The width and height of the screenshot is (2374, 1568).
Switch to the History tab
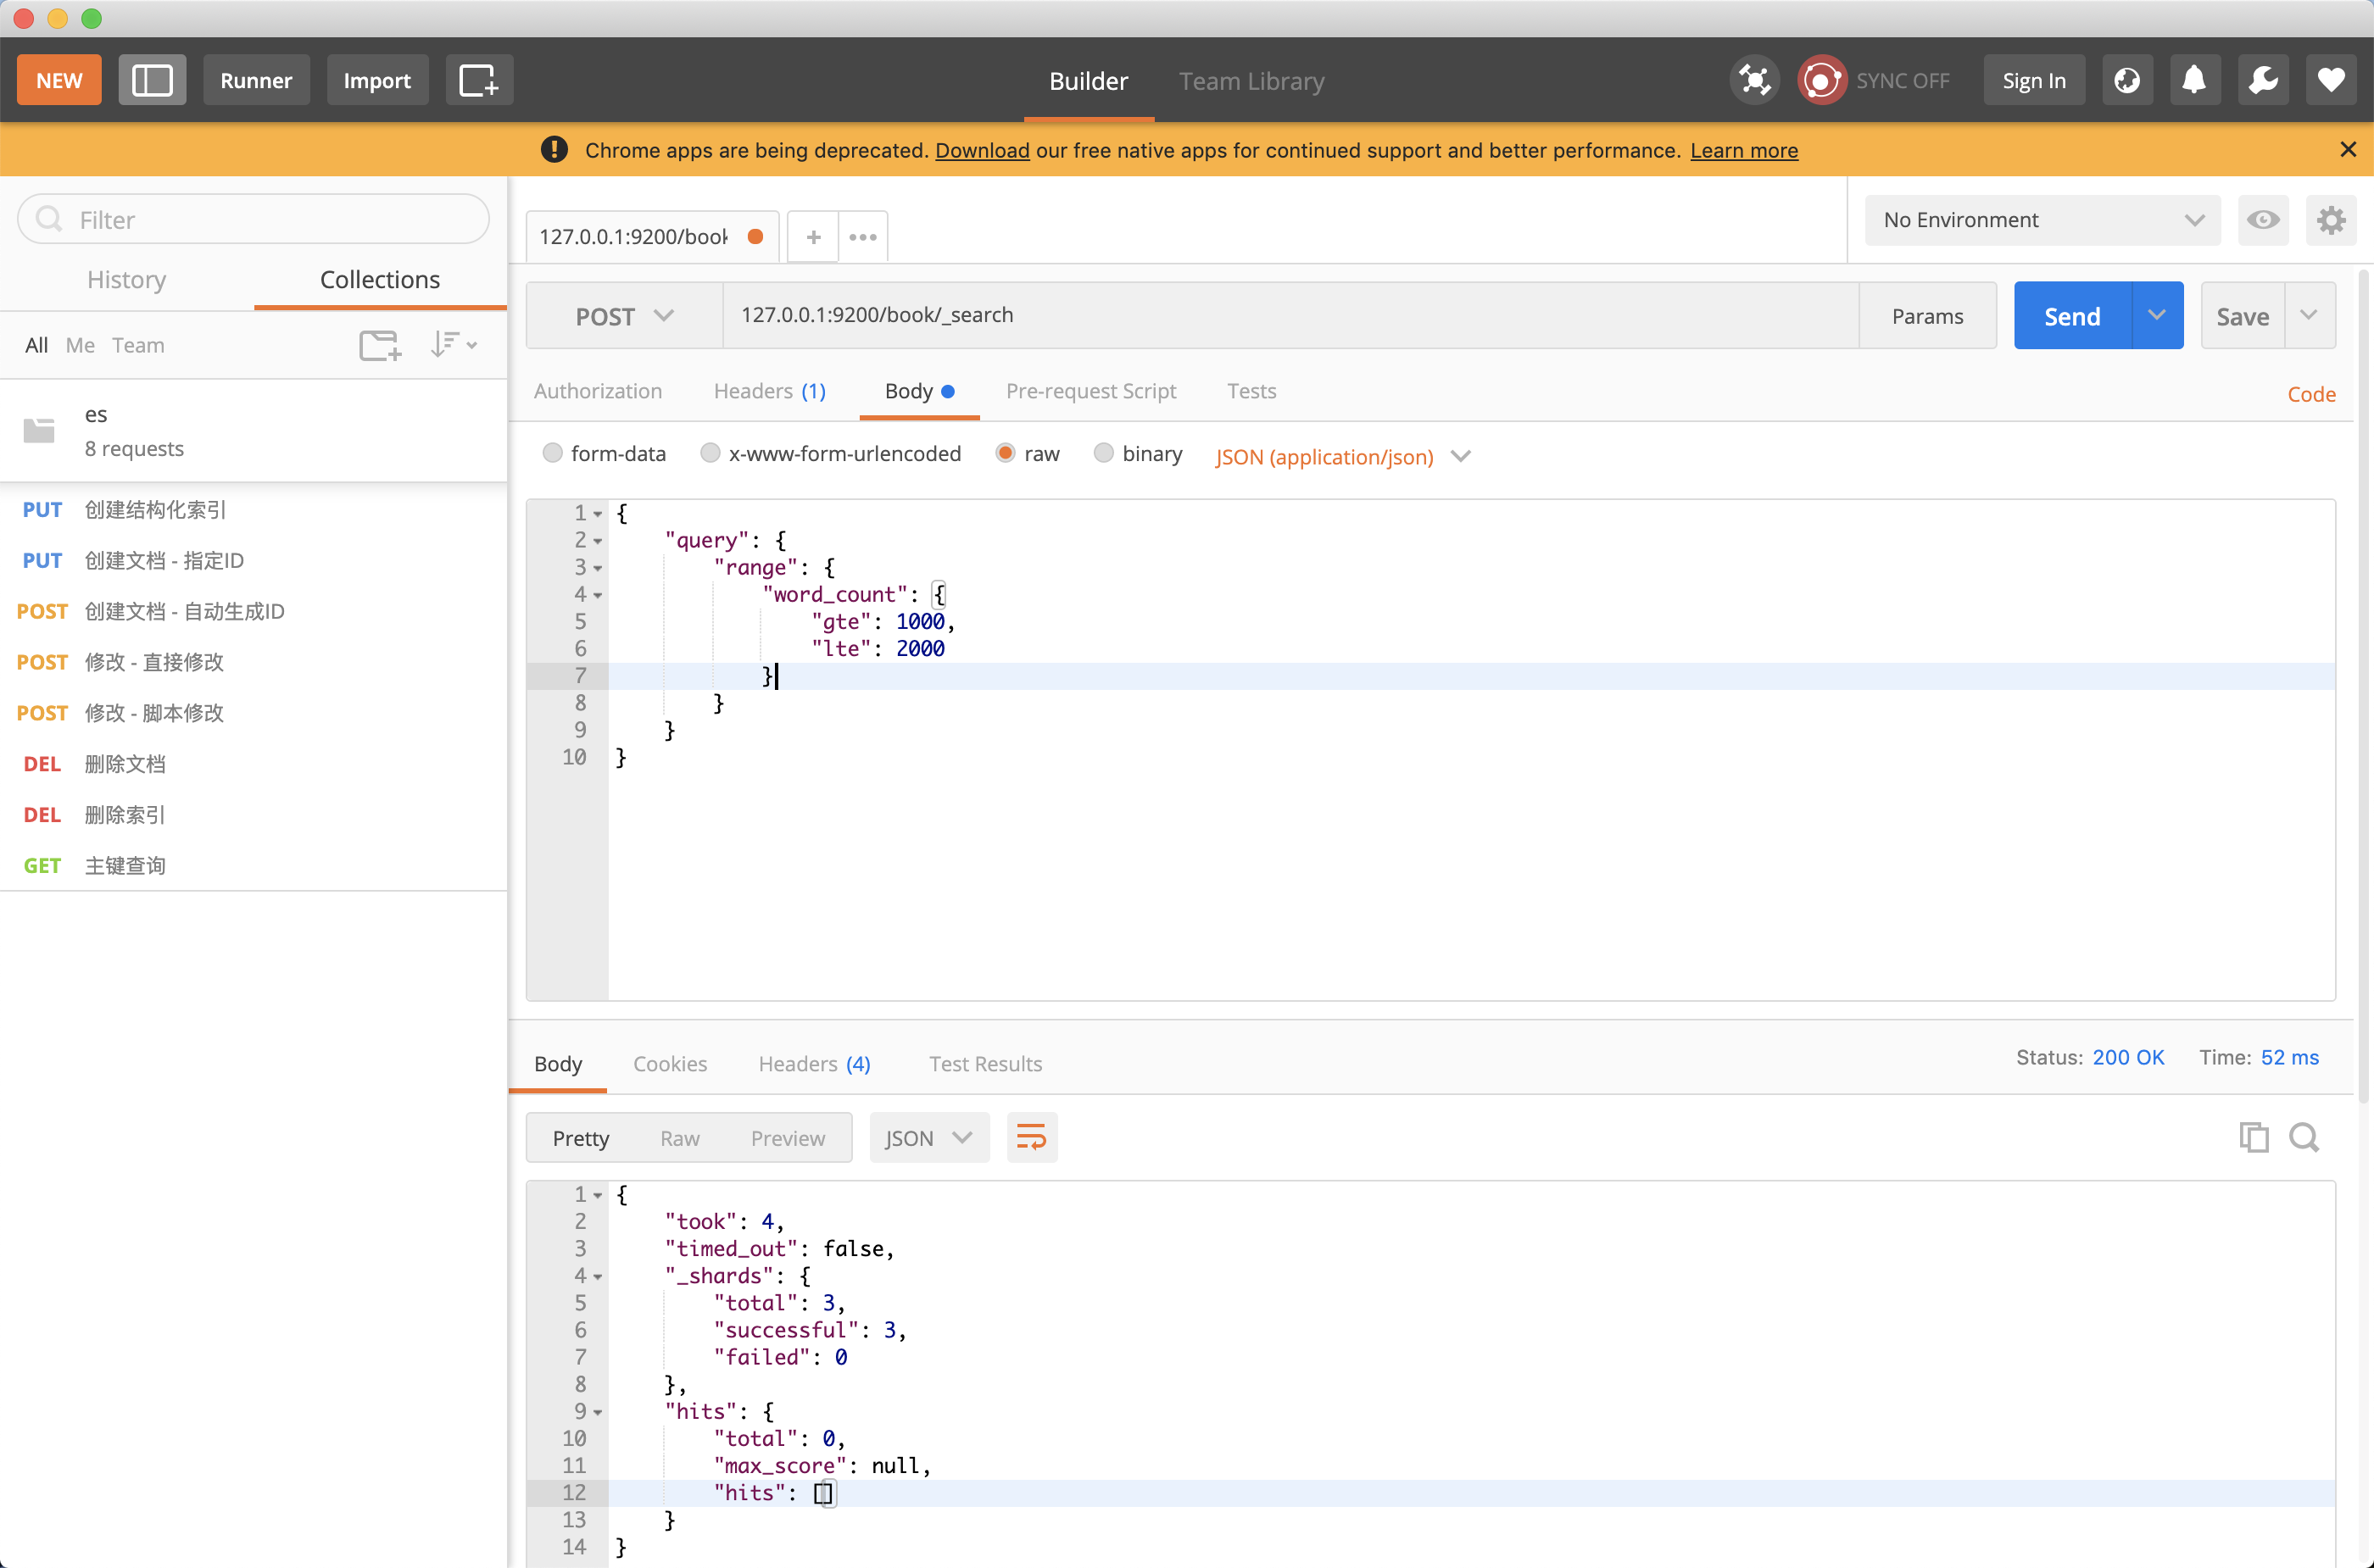tap(126, 280)
